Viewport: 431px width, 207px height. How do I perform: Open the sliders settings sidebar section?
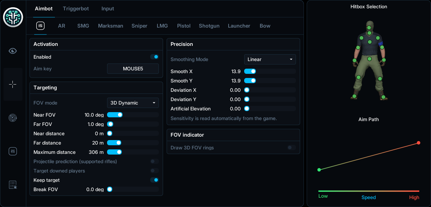click(x=13, y=151)
